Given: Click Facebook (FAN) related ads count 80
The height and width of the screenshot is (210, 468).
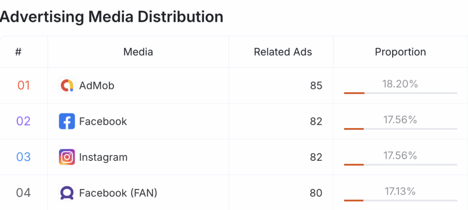Looking at the screenshot, I should pos(316,193).
